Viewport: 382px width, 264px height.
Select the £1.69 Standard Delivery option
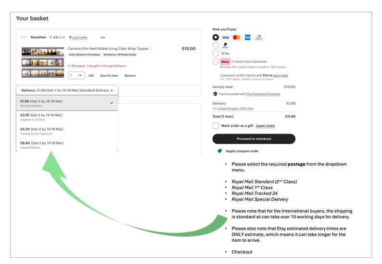pos(67,103)
